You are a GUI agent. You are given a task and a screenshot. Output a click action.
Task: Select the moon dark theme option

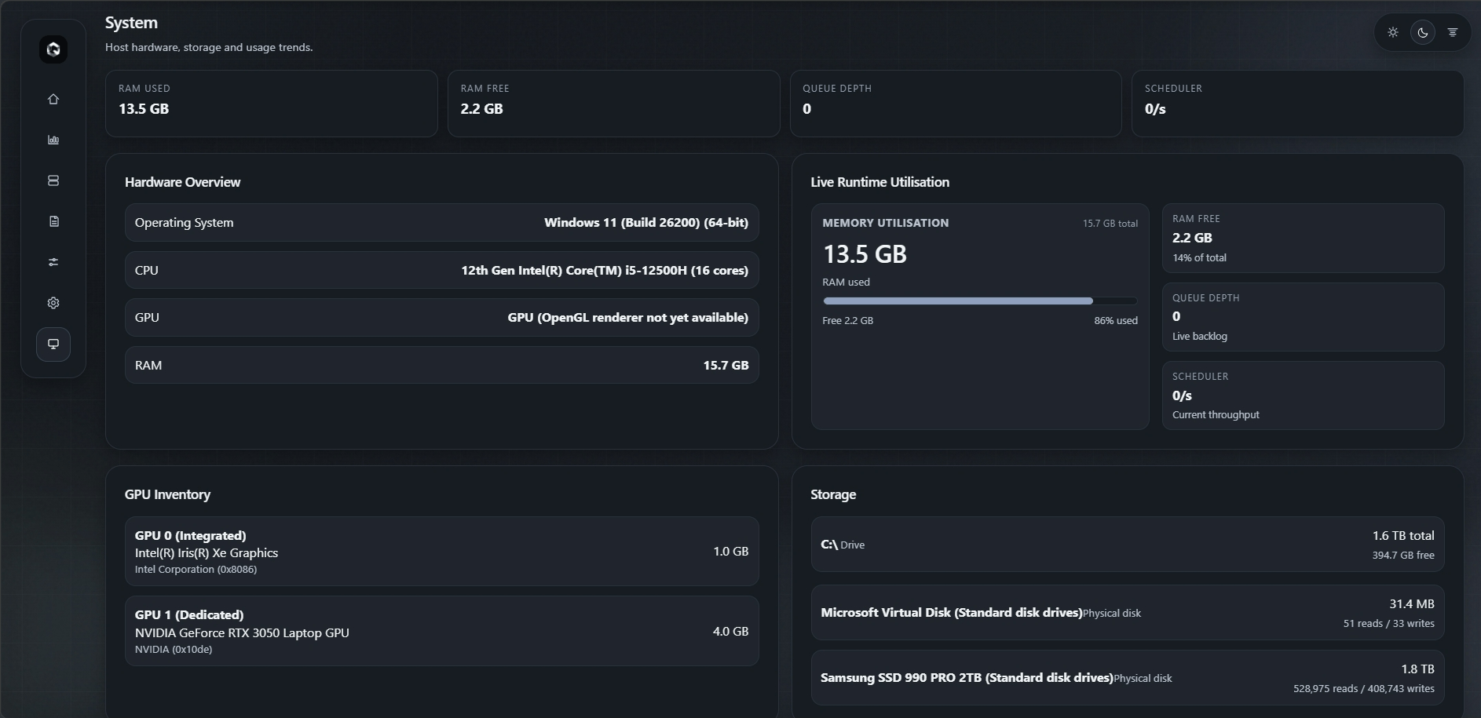tap(1423, 32)
